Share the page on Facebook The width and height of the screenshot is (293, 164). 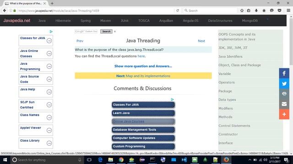click(284, 73)
